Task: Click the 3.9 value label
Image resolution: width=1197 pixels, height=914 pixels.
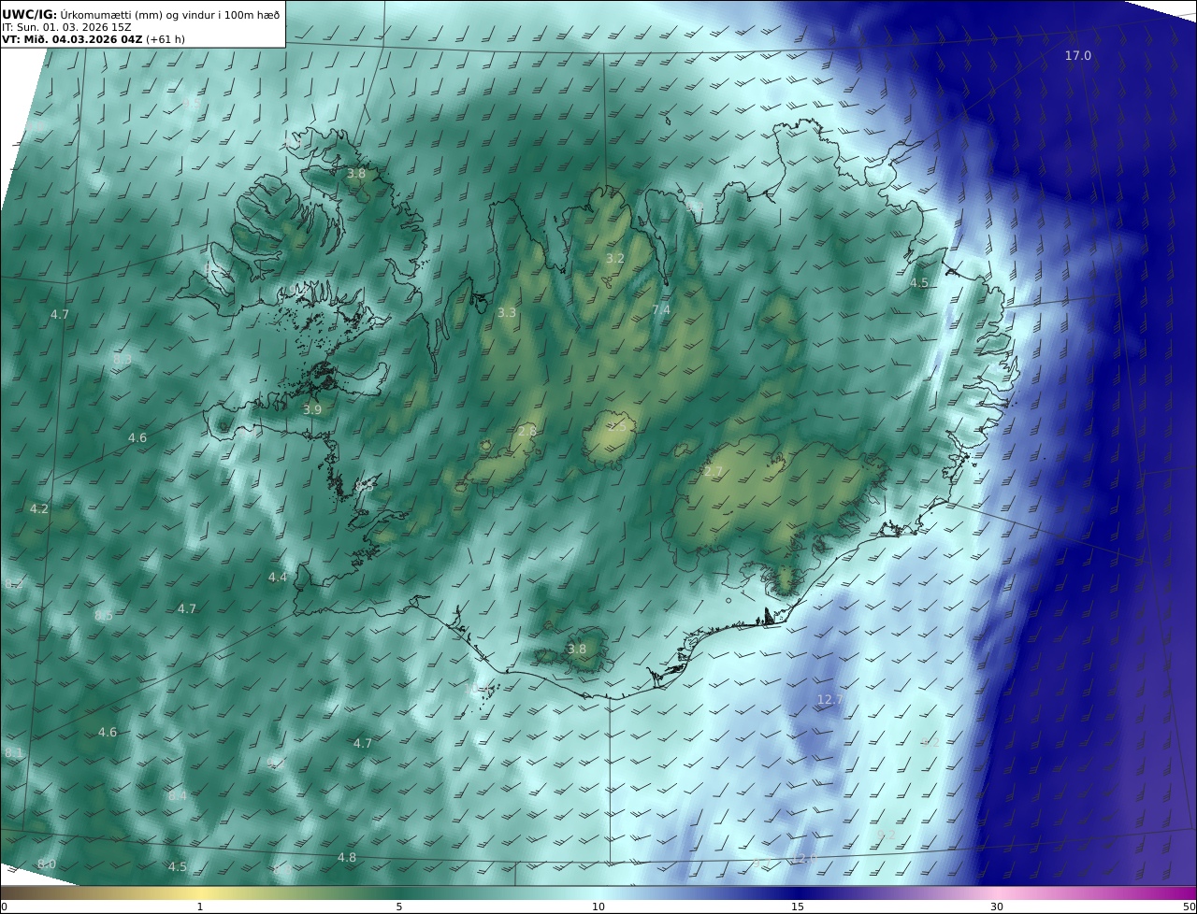Action: 312,410
